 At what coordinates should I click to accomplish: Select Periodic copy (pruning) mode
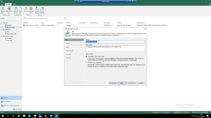[86, 63]
